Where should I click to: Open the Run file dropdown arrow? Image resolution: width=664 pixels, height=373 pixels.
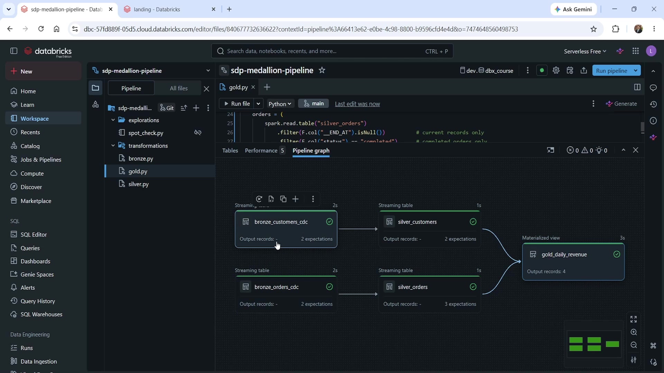click(x=258, y=104)
